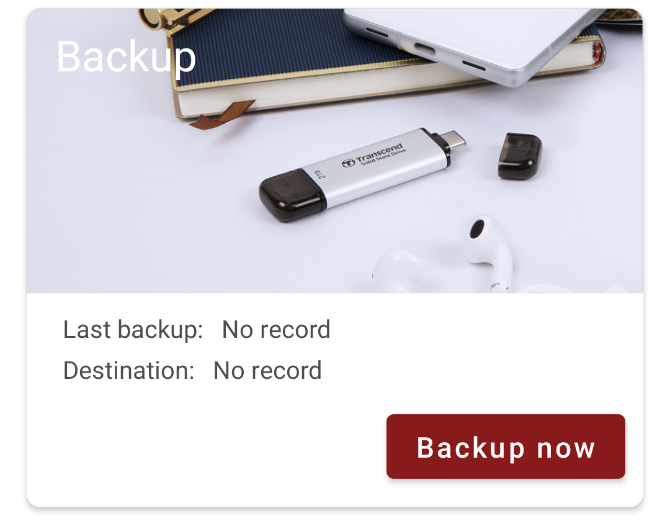Click the black end cap on the drive

coord(292,194)
